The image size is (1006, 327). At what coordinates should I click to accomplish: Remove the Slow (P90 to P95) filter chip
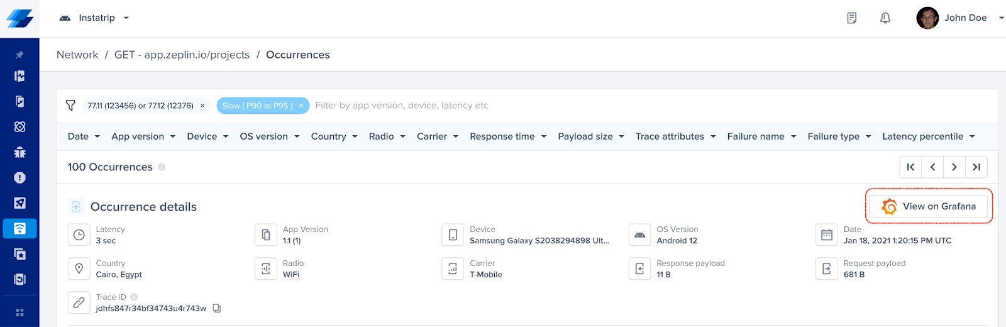tap(301, 106)
